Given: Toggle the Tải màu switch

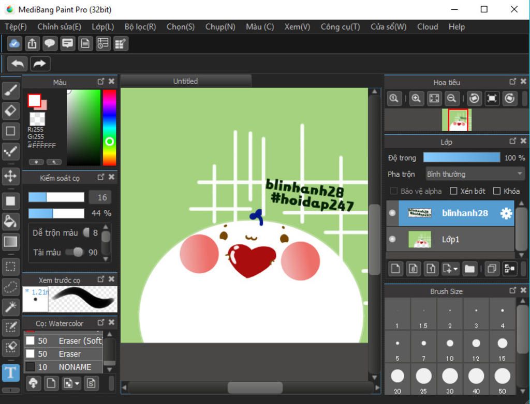Looking at the screenshot, I should [x=75, y=252].
